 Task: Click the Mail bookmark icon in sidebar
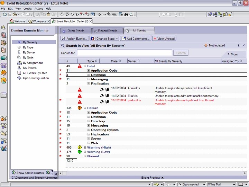point(3,27)
